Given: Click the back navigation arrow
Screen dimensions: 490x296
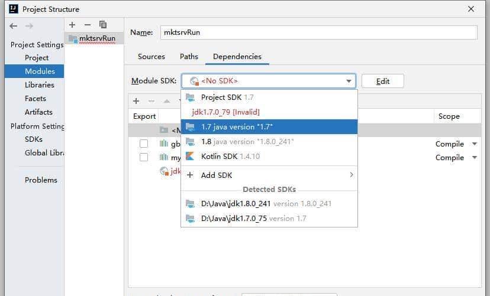Looking at the screenshot, I should point(13,26).
